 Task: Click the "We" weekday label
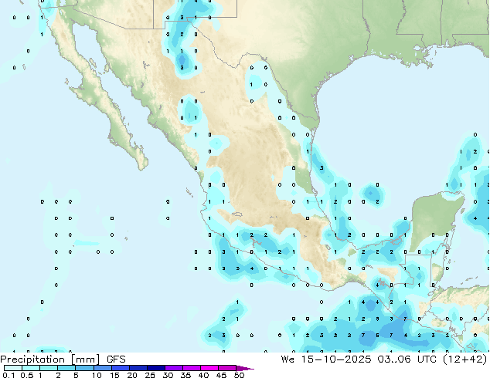point(288,359)
